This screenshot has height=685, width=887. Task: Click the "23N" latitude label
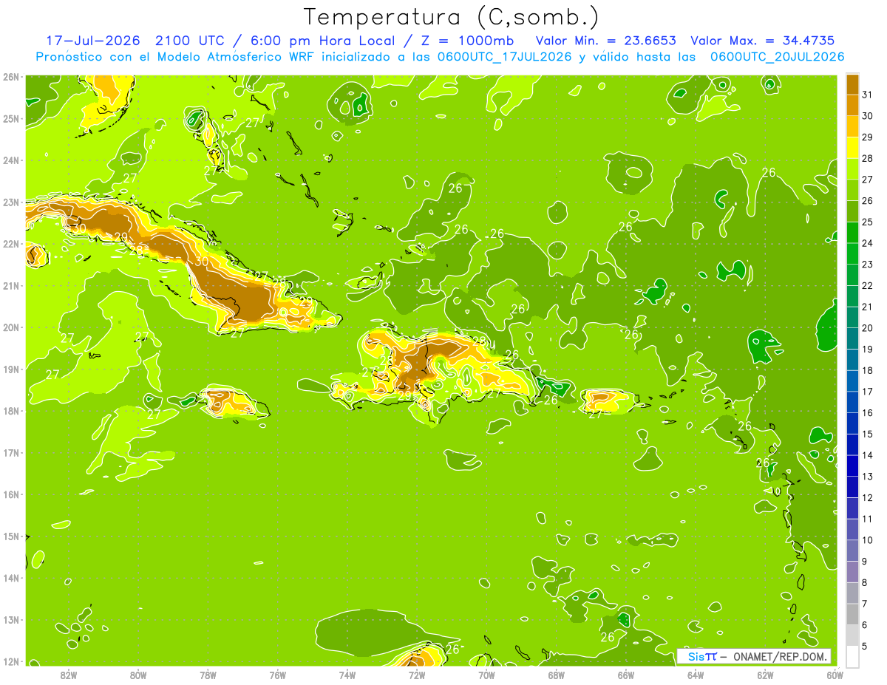[12, 202]
